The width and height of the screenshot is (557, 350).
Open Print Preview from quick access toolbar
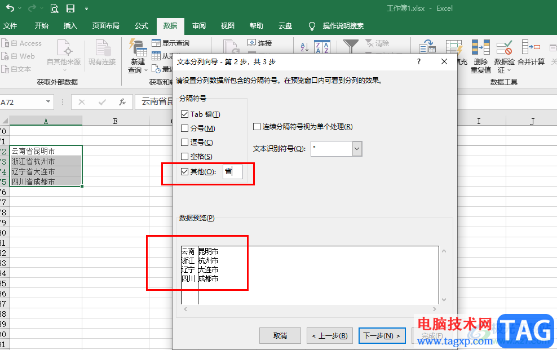pyautogui.click(x=54, y=8)
